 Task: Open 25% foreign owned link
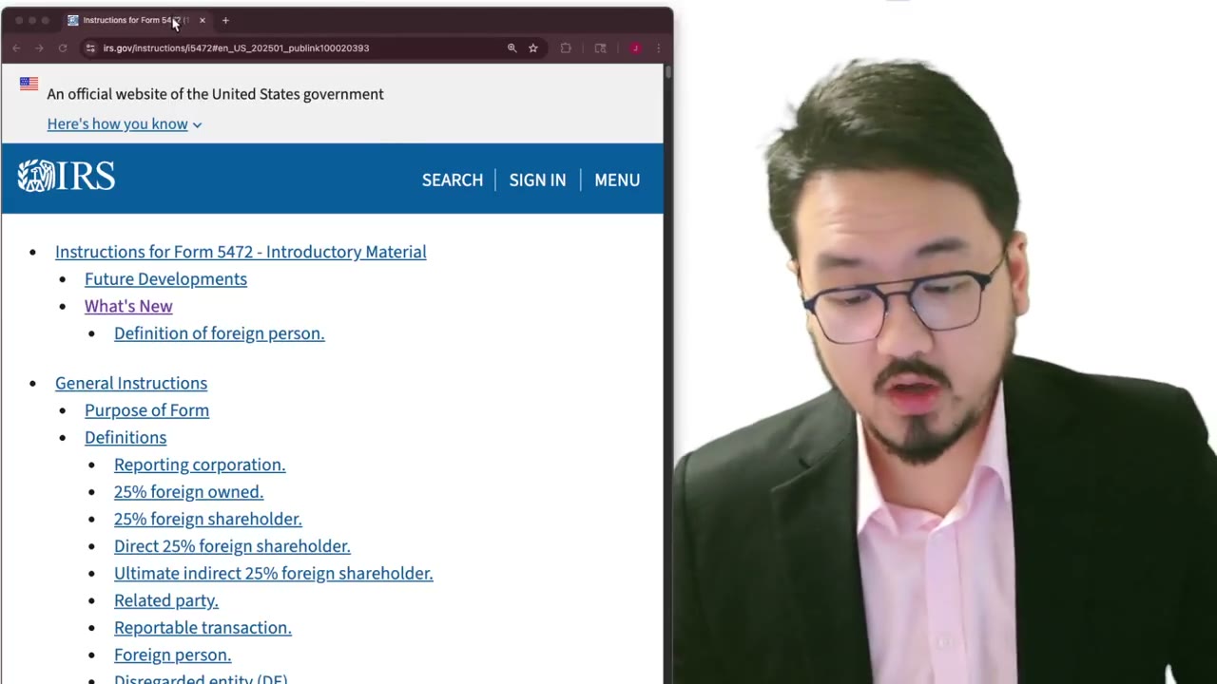coord(188,492)
